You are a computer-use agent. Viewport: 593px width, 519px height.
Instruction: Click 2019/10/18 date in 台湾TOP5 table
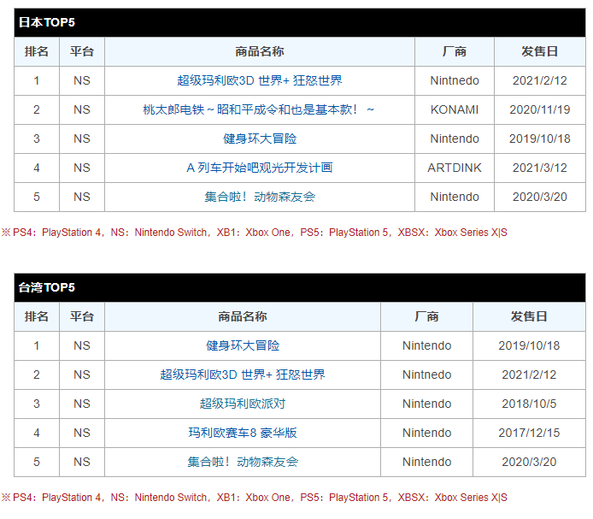529,345
